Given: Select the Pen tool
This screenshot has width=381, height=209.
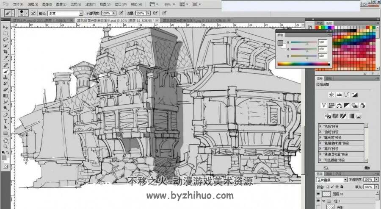Looking at the screenshot, I should (6, 115).
